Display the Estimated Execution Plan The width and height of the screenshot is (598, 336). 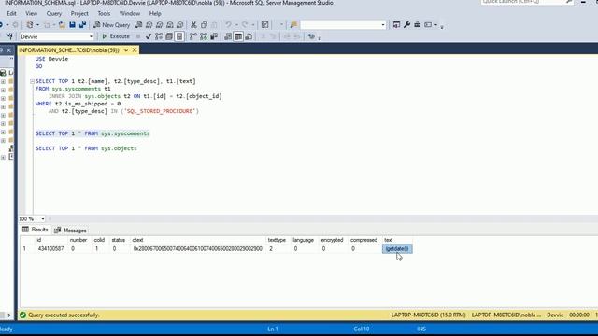[x=159, y=36]
